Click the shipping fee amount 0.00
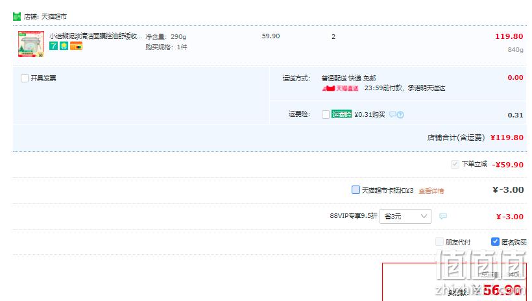This screenshot has width=532, height=301. (x=515, y=78)
